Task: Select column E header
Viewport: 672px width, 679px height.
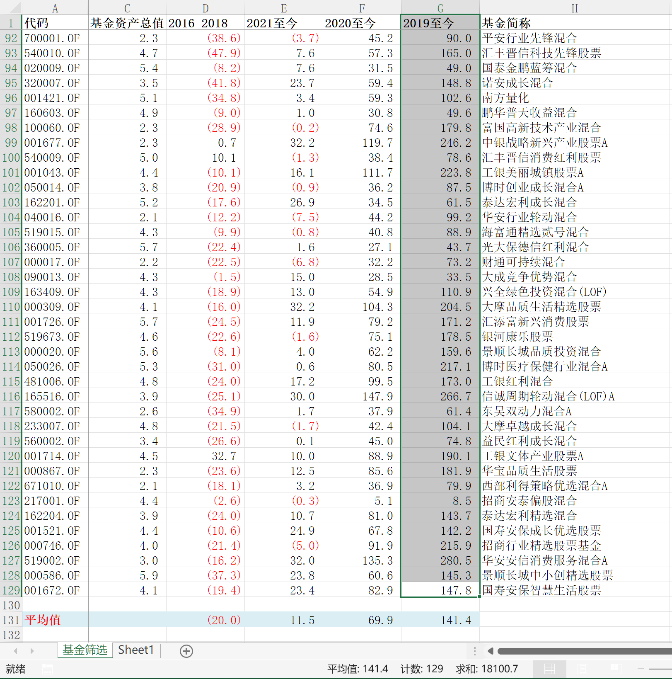Action: pos(284,8)
